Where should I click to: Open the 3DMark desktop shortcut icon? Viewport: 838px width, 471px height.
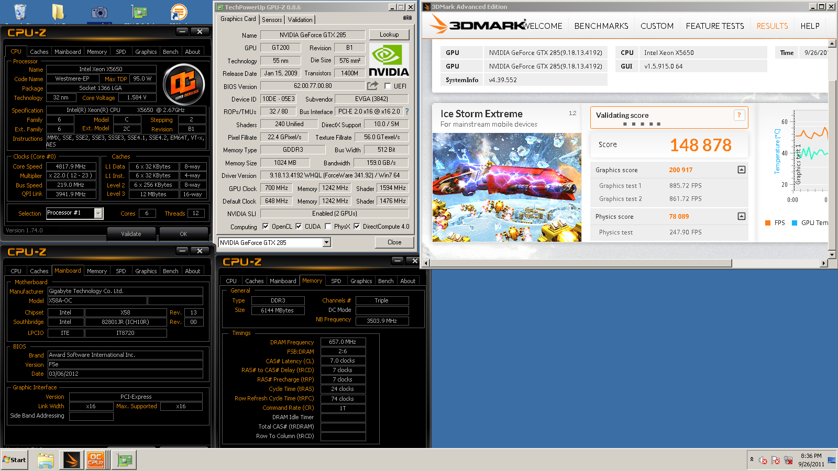(179, 12)
